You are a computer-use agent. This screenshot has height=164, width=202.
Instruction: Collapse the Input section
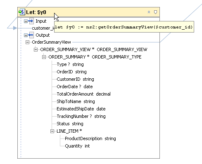click(26, 21)
